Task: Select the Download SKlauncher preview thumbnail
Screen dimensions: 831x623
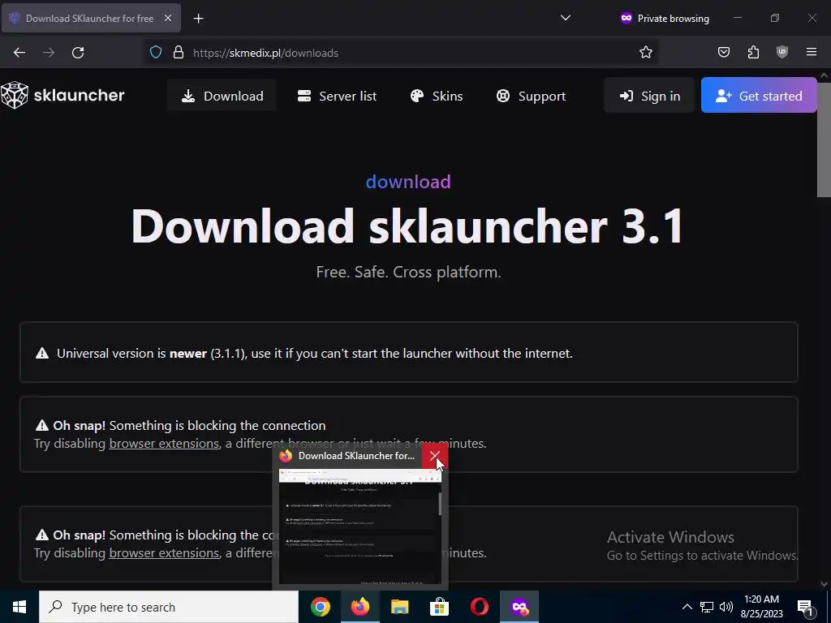Action: tap(360, 526)
